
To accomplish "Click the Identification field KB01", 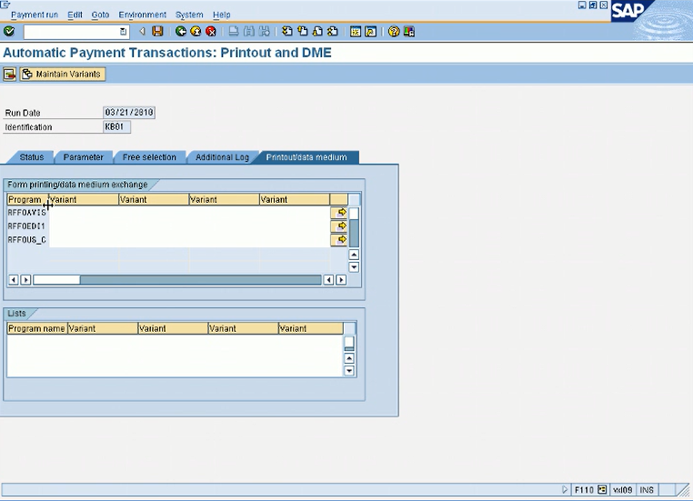I will coord(116,126).
